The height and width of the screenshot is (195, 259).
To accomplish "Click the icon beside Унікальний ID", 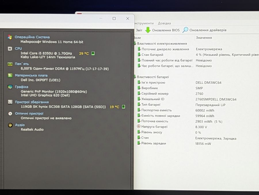I will point(139,99).
